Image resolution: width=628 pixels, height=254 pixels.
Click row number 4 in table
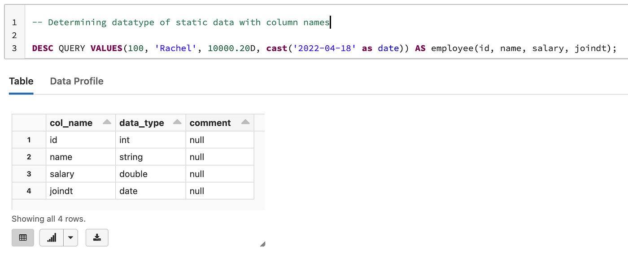click(x=29, y=191)
